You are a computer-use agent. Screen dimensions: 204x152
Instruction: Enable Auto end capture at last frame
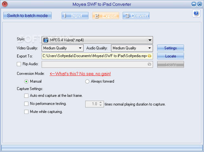[x=26, y=96]
